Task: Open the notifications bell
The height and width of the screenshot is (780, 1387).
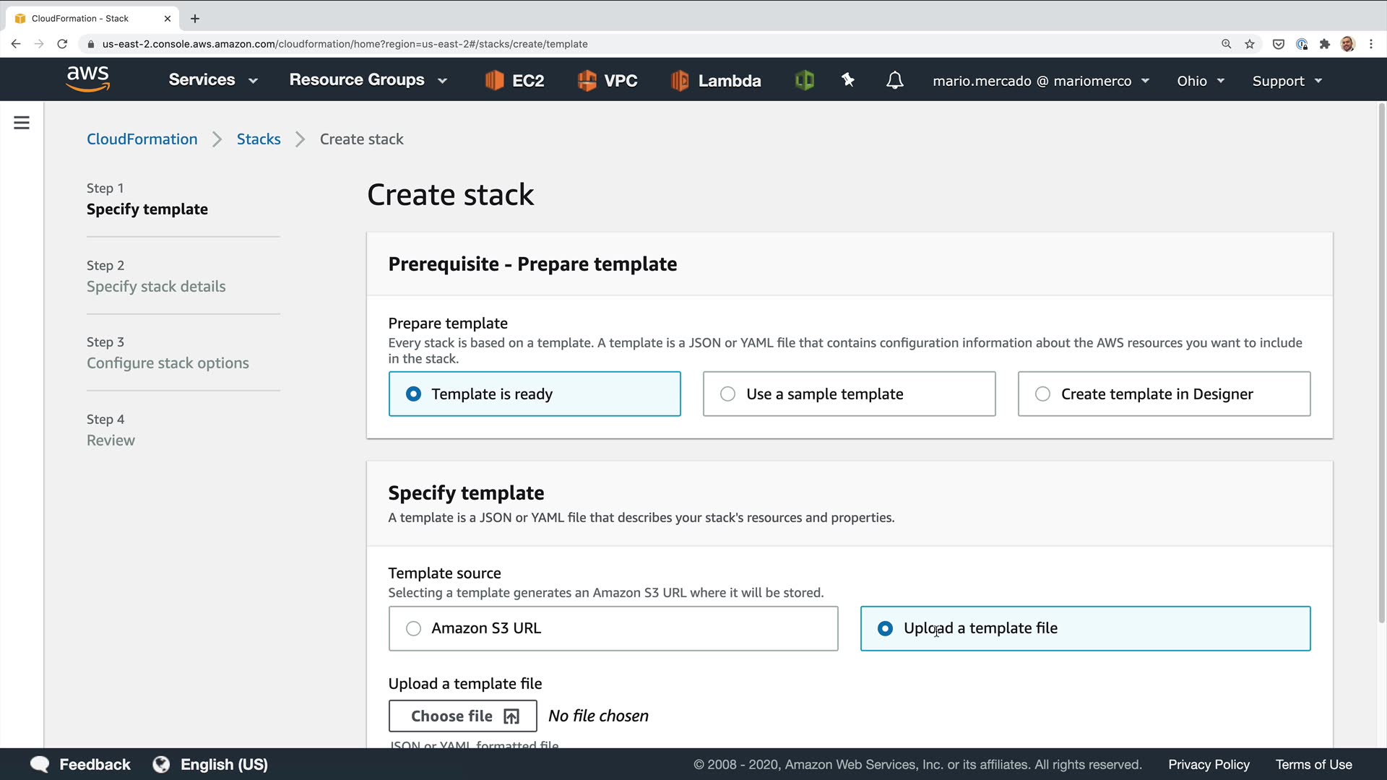Action: tap(894, 80)
